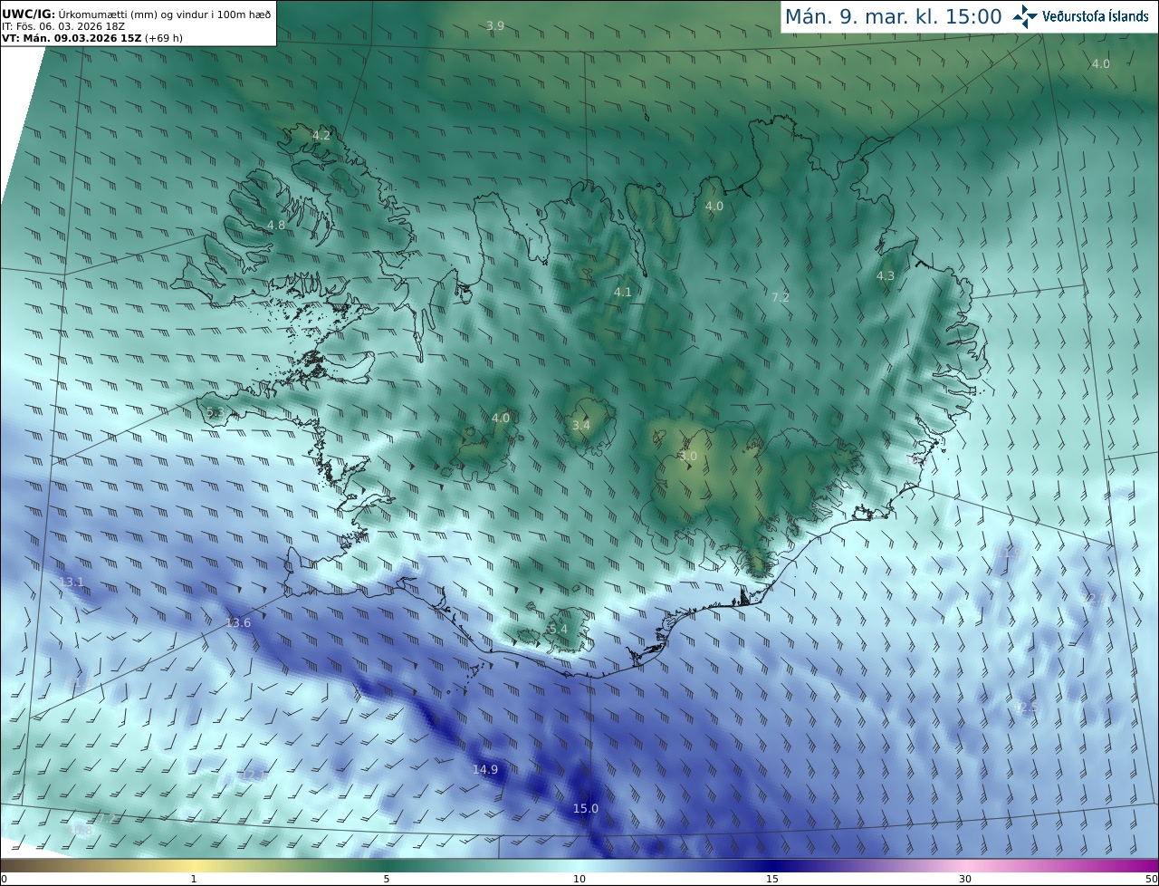Click the 7.2 value in the northeast inland

pos(781,297)
